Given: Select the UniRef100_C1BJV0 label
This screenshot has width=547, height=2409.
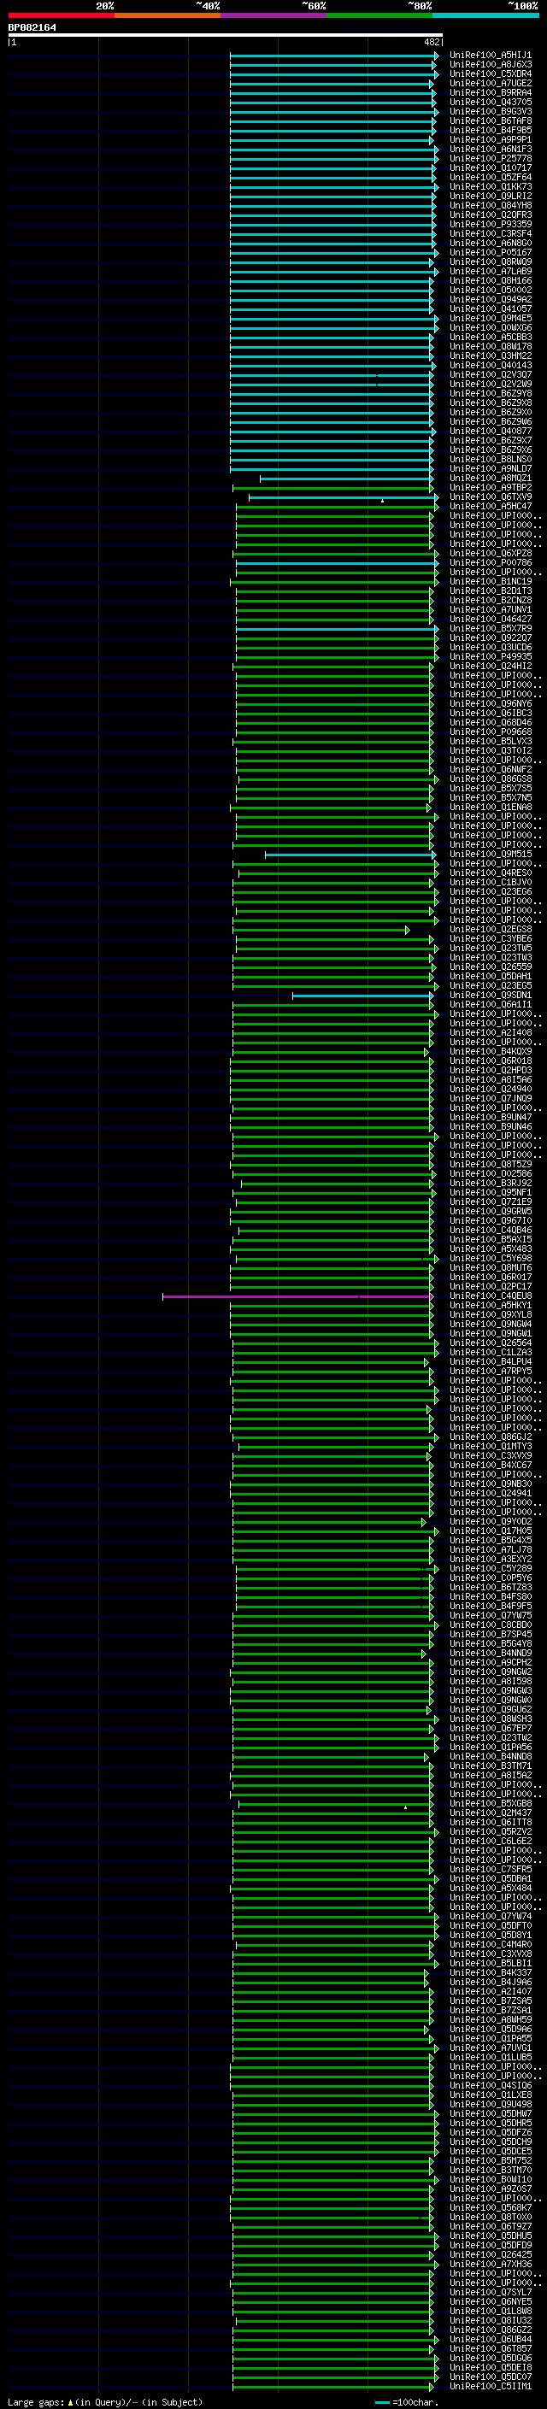Looking at the screenshot, I should click(x=490, y=883).
